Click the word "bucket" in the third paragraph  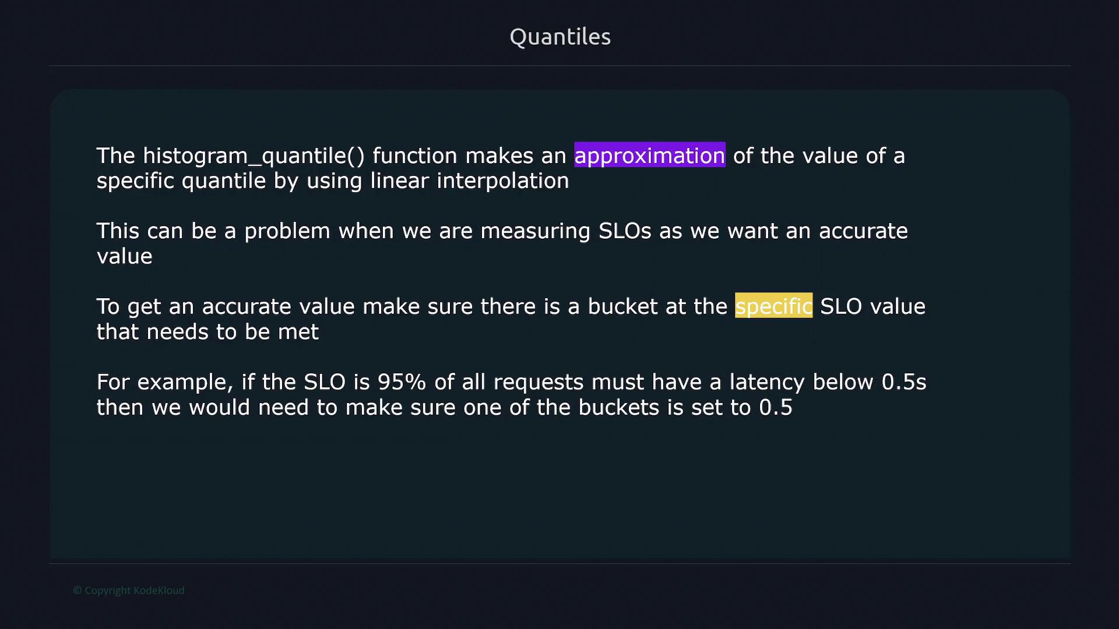pos(622,306)
